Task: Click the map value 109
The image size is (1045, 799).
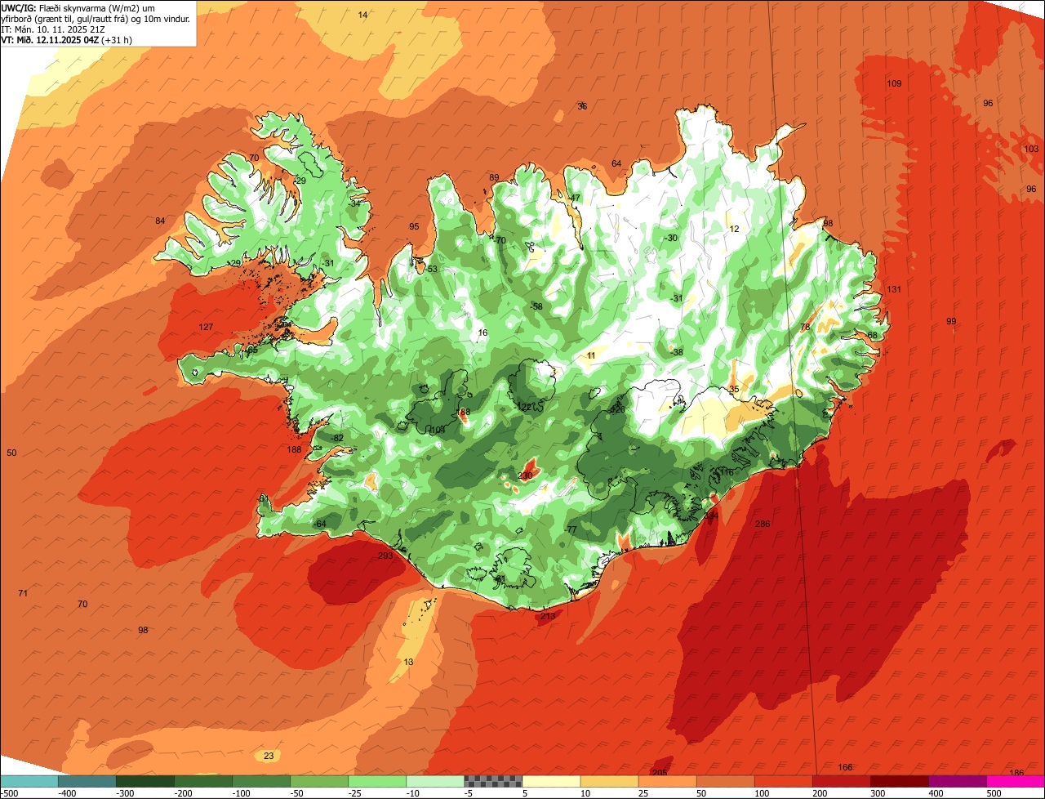Action: 894,84
